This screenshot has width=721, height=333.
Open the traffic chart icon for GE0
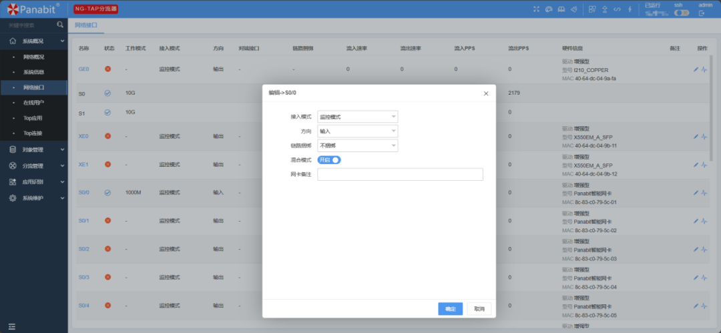click(x=704, y=69)
